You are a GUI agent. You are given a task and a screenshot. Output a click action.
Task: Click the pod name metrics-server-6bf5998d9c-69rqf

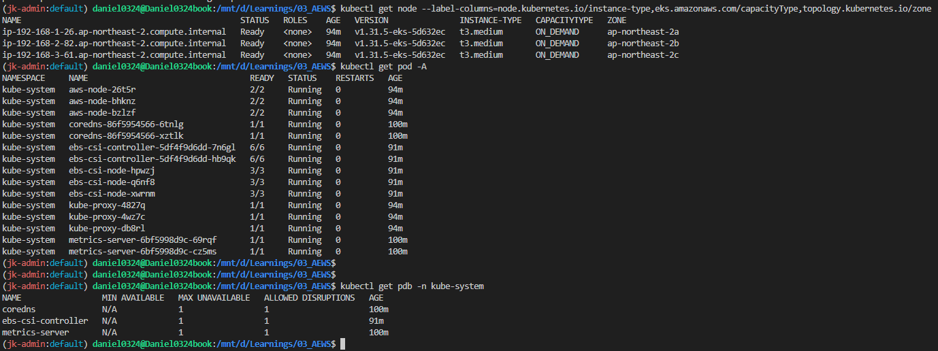(x=143, y=240)
